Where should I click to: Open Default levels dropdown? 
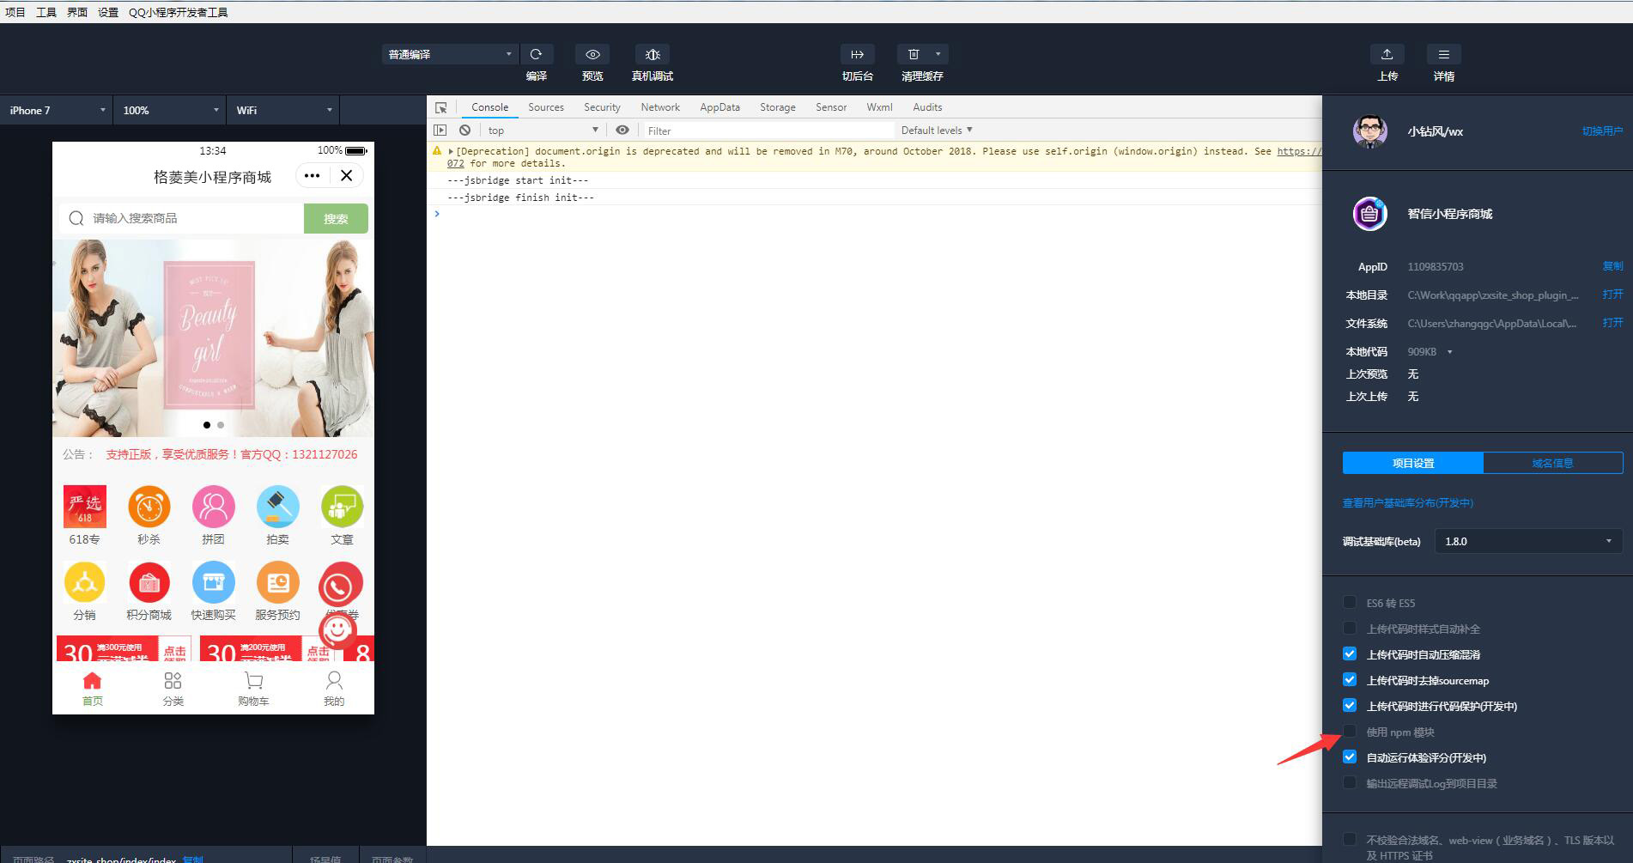click(x=937, y=131)
